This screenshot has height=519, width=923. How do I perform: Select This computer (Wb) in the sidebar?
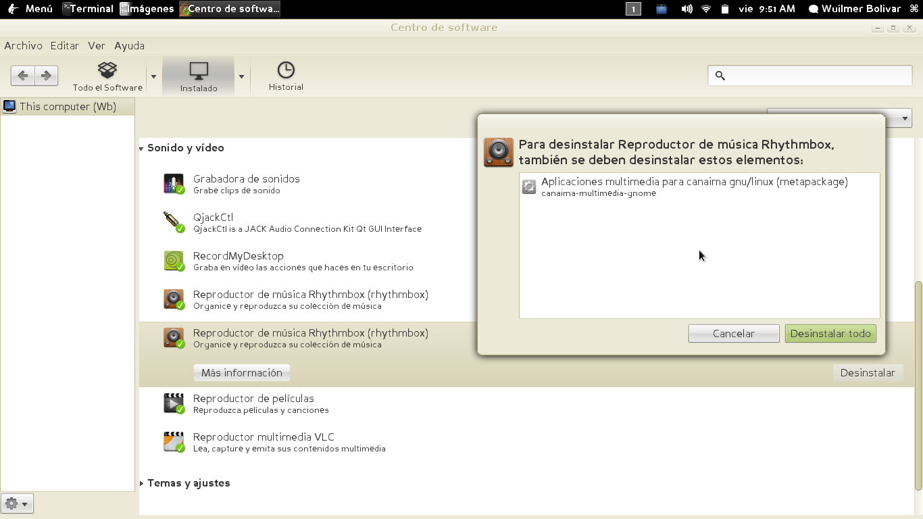68,106
